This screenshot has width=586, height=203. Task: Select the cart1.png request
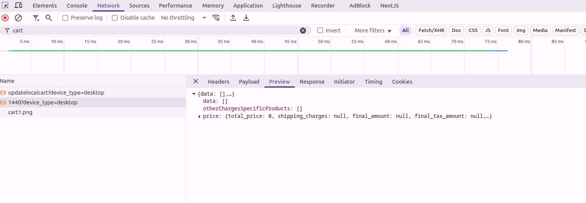93,112
